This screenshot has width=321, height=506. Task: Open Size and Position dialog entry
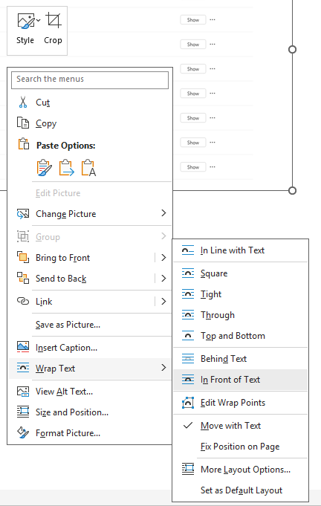pyautogui.click(x=72, y=412)
